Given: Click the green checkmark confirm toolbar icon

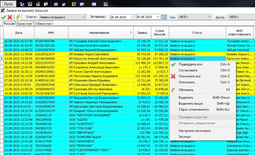Looking at the screenshot, I should click(4, 17).
